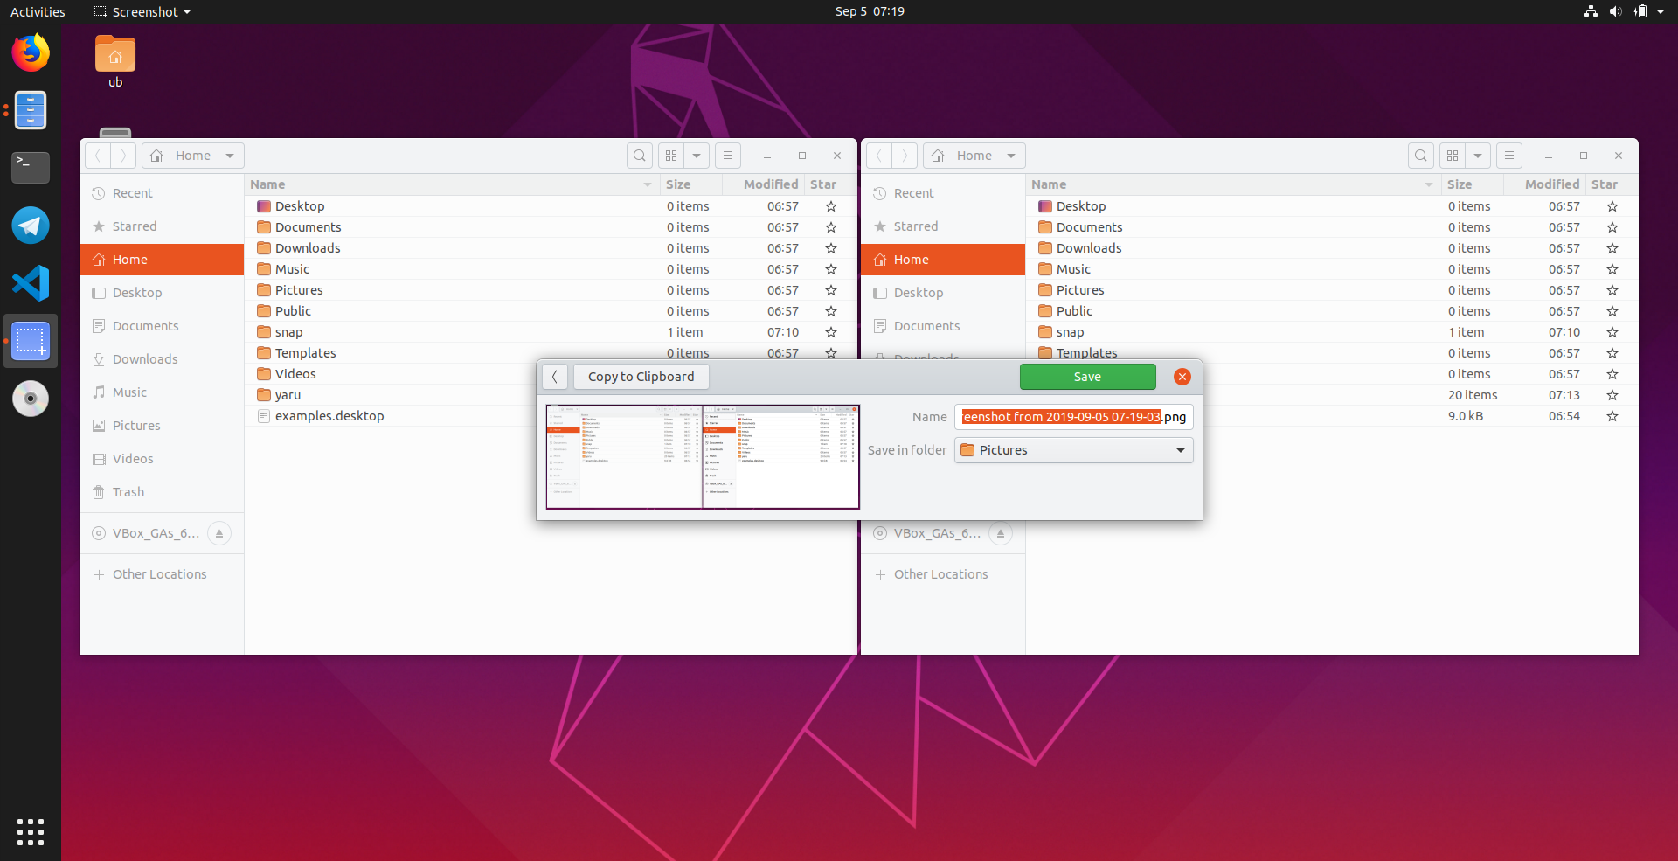The height and width of the screenshot is (861, 1678).
Task: Eject VBox_GAs disc in left sidebar
Action: click(x=219, y=533)
